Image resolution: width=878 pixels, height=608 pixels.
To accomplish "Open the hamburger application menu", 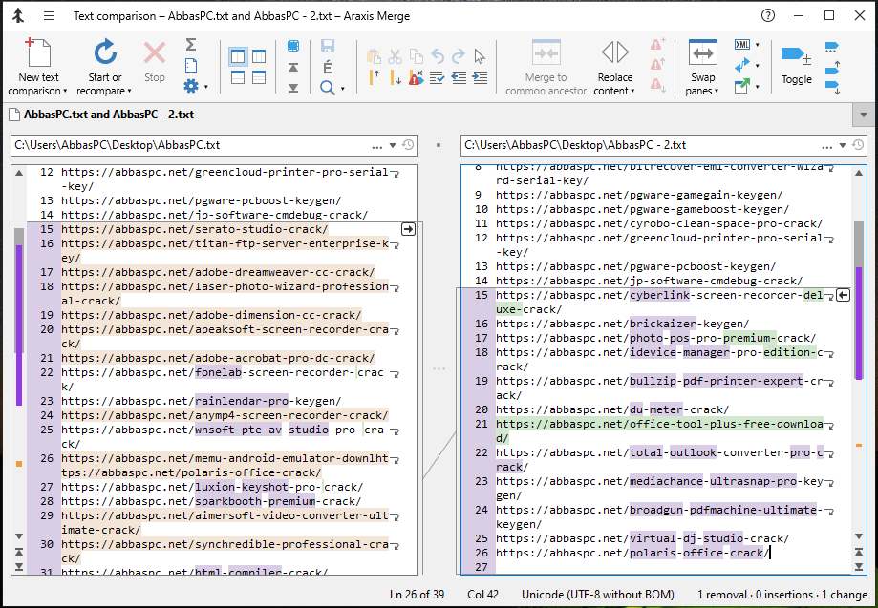I will coord(49,15).
